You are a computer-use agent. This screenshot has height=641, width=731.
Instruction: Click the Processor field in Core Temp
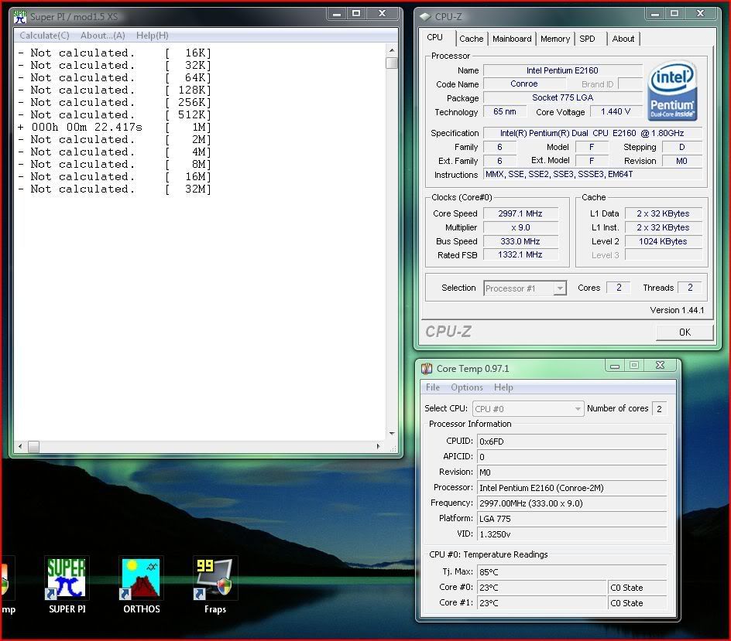571,488
